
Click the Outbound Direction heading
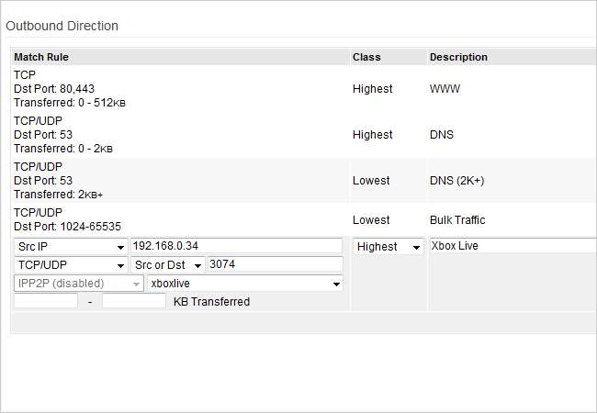click(62, 26)
